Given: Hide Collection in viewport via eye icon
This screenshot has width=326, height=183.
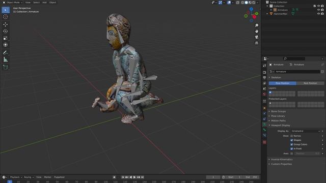Looking at the screenshot, I should point(318,6).
